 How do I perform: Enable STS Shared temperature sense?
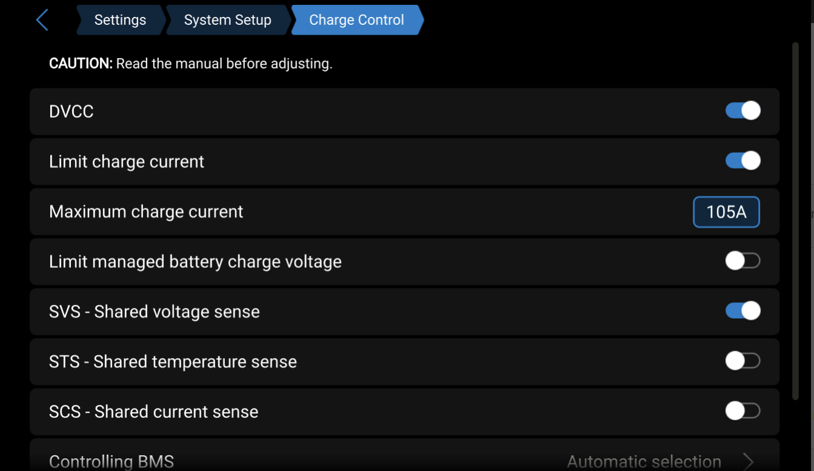pyautogui.click(x=742, y=361)
